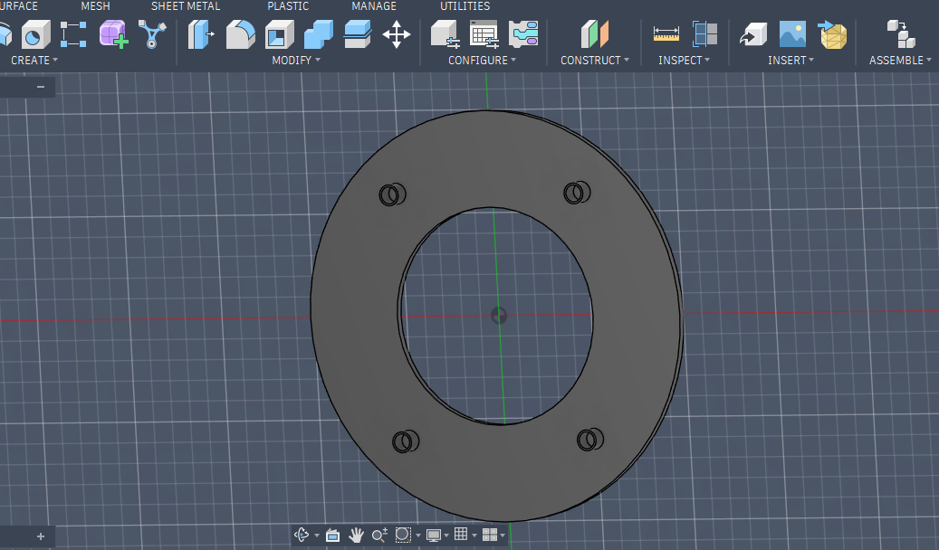Click the Zoom Window fit icon
939x550 pixels.
[x=403, y=535]
